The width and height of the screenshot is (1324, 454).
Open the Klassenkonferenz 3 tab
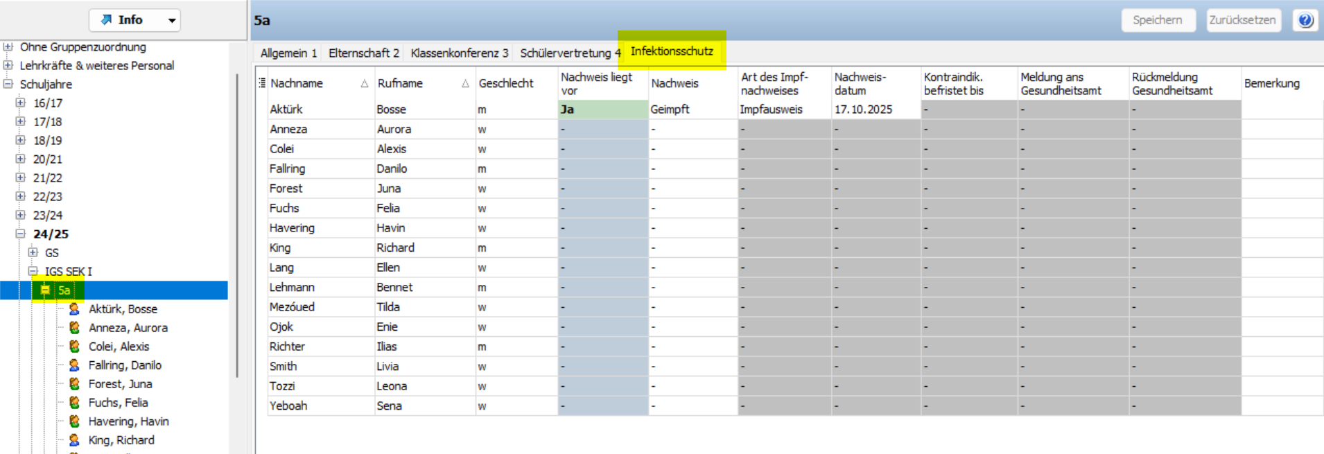(x=459, y=53)
